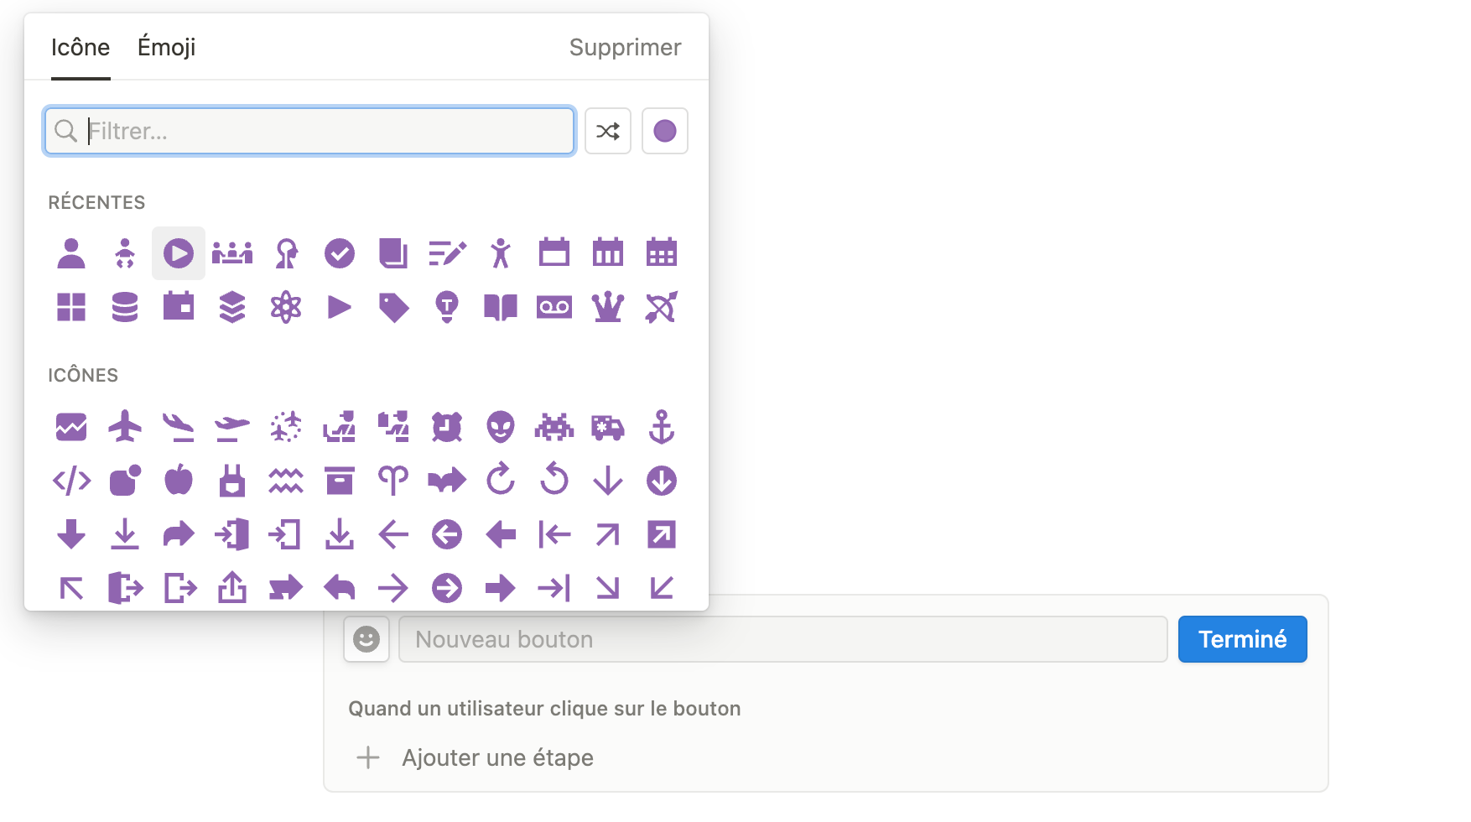Pick the share upload box icon

[232, 588]
